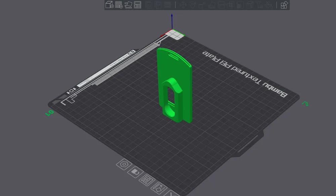This screenshot has width=336, height=196.
Task: Open the Text tool
Action: 259,4
